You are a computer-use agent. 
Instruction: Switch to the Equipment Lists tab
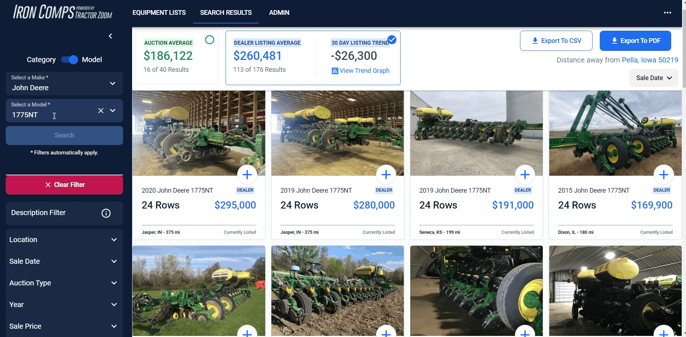(159, 13)
